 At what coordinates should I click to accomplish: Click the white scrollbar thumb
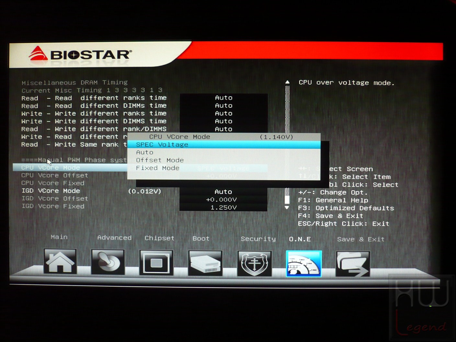coord(287,199)
